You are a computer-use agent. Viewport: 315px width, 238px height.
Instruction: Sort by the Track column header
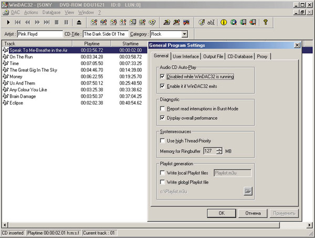[x=37, y=44]
